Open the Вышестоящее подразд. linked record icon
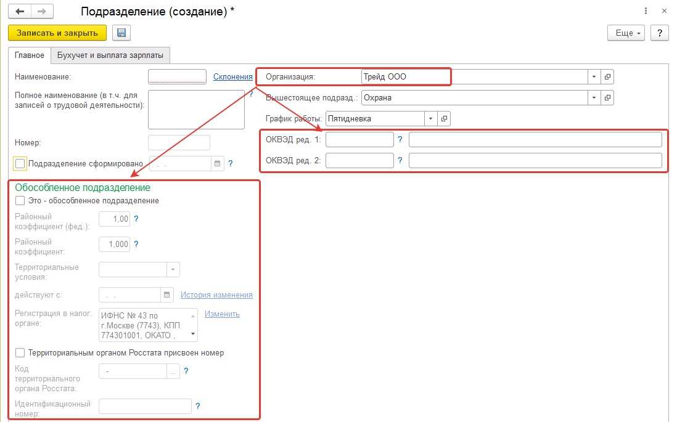Viewport: 677px width, 422px height. coord(607,97)
